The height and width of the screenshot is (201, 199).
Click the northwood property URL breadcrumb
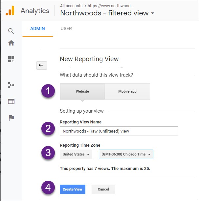pyautogui.click(x=110, y=6)
